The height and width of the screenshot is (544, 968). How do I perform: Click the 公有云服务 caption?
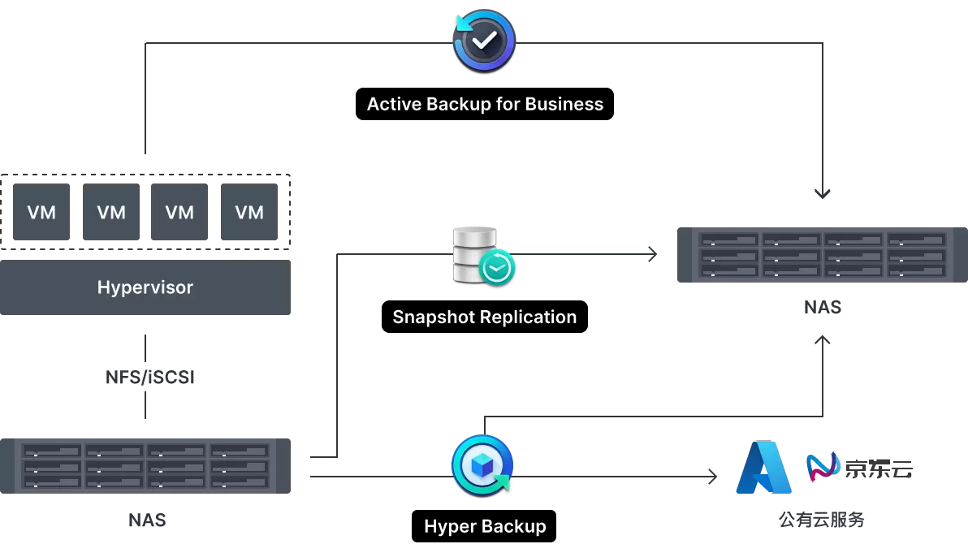click(x=822, y=520)
